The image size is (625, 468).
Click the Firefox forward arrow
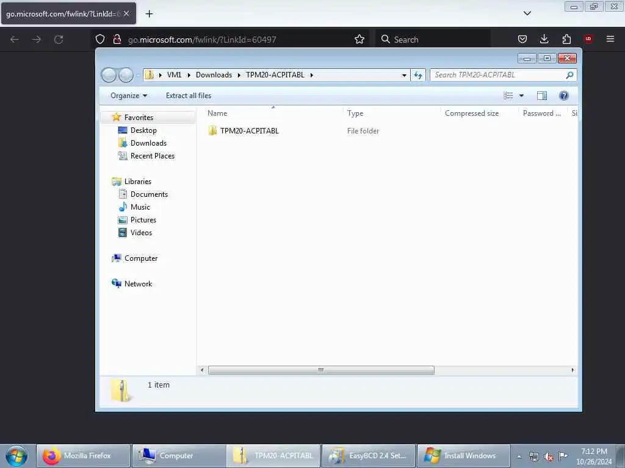tap(36, 40)
